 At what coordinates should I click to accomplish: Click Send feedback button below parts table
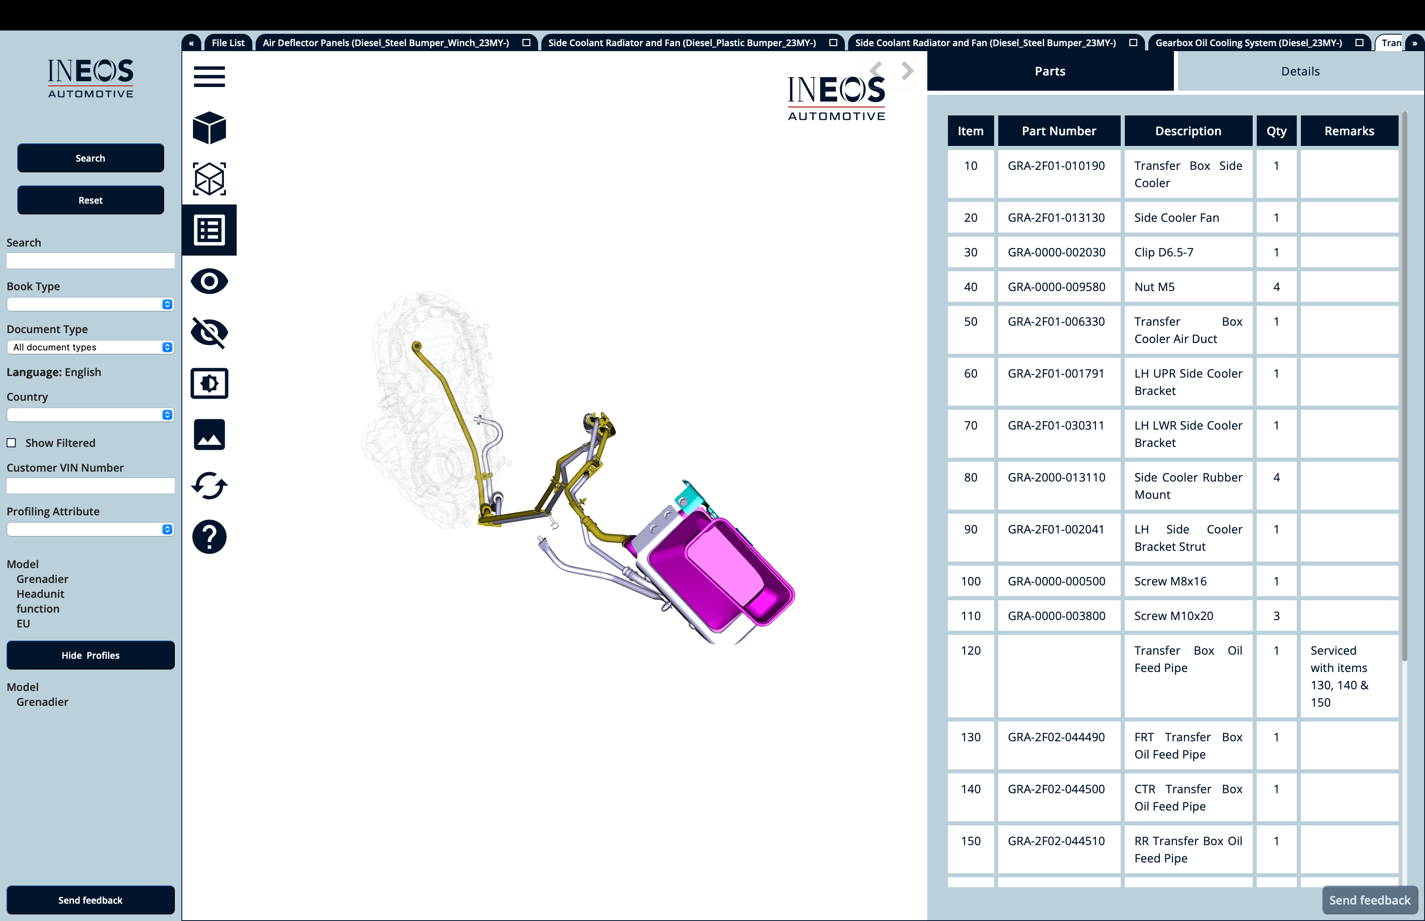pos(1369,900)
